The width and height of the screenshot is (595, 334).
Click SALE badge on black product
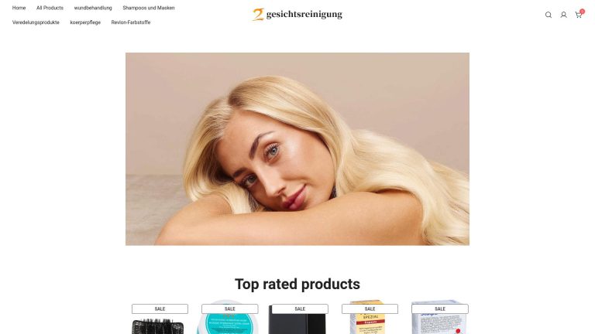pyautogui.click(x=300, y=309)
